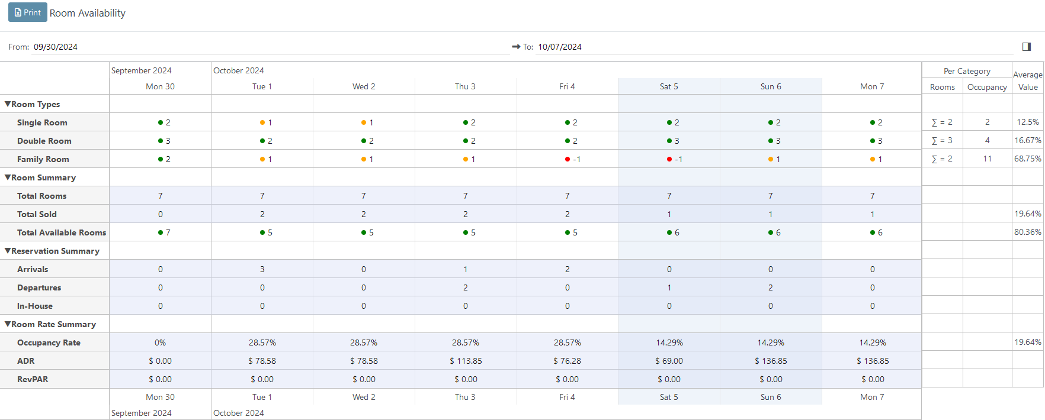Click red Family Room indicator on Fri 4

568,159
